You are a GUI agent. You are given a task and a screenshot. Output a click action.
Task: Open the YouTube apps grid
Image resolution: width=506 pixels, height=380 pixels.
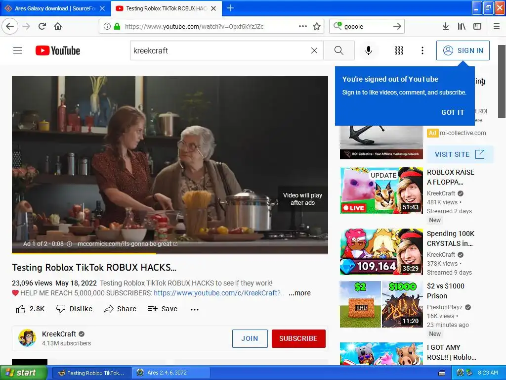click(399, 50)
